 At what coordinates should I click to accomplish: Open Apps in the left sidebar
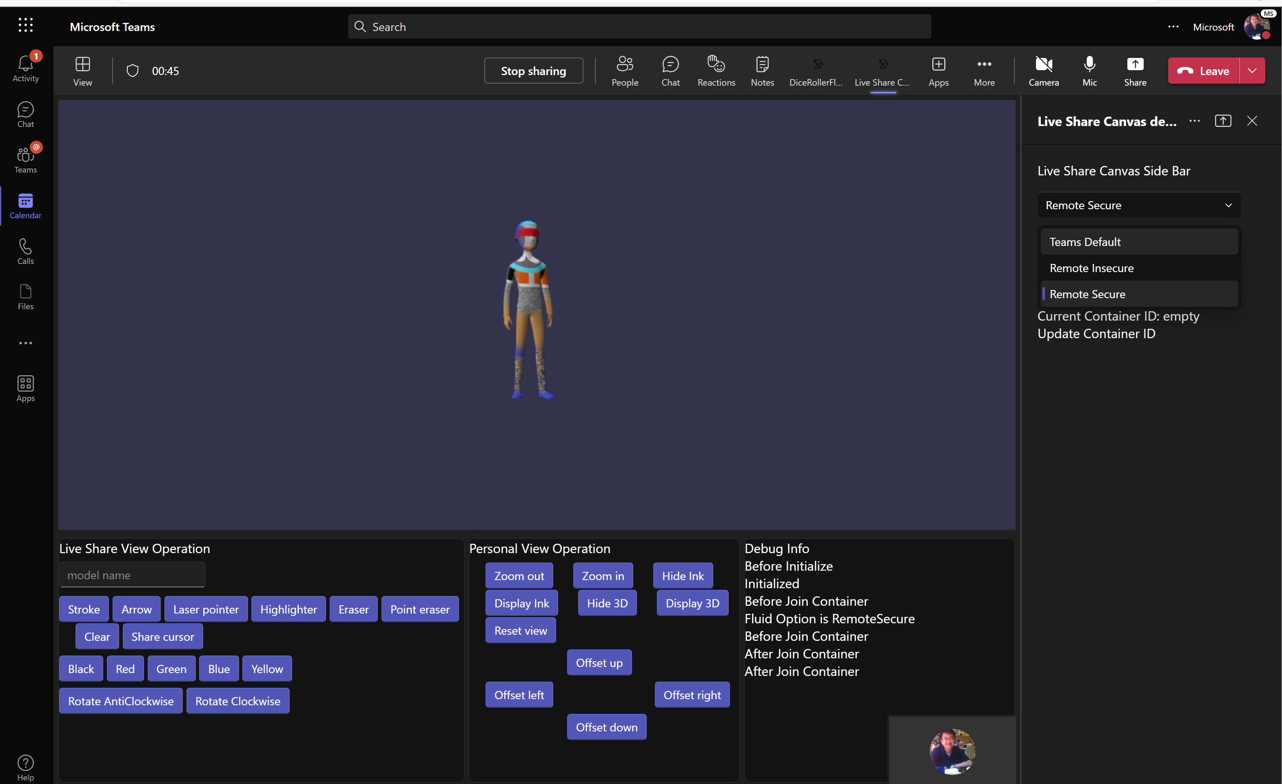[25, 389]
